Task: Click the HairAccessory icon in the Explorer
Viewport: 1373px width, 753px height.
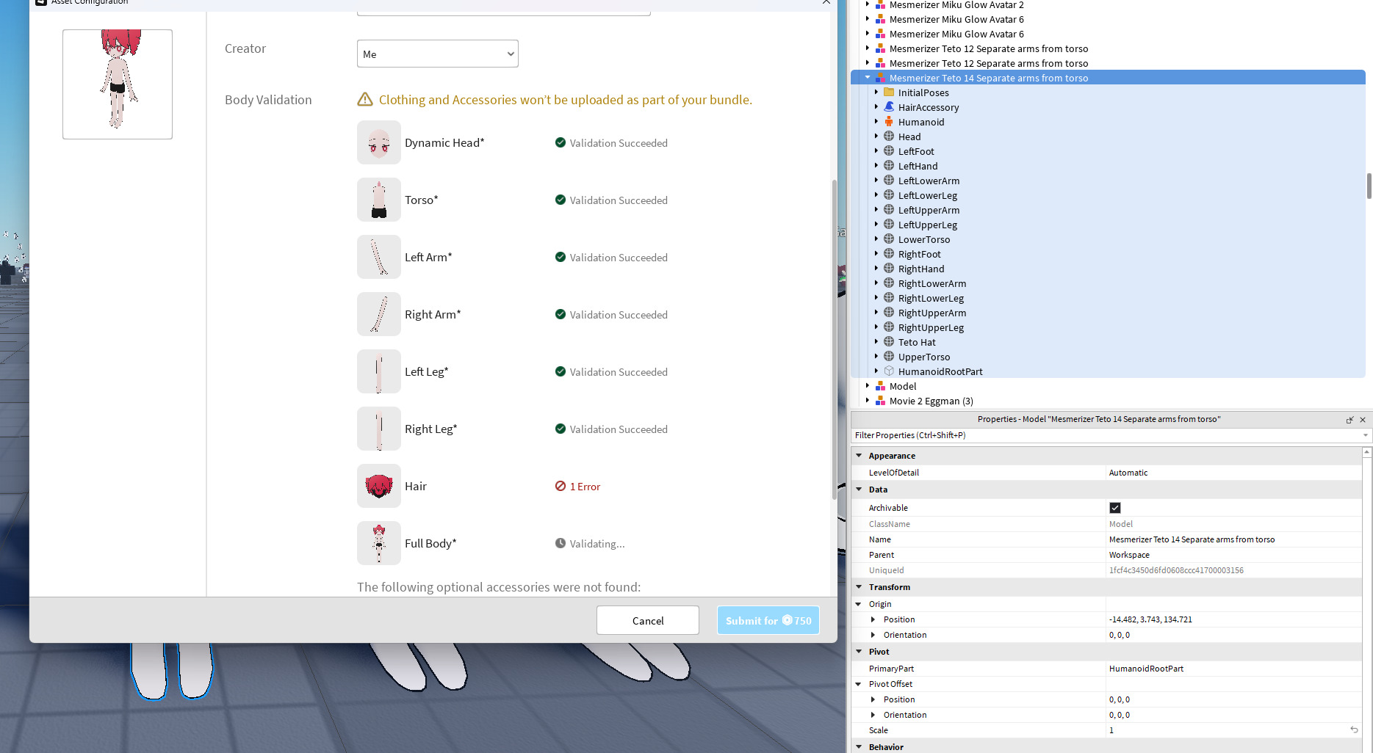Action: click(x=889, y=107)
